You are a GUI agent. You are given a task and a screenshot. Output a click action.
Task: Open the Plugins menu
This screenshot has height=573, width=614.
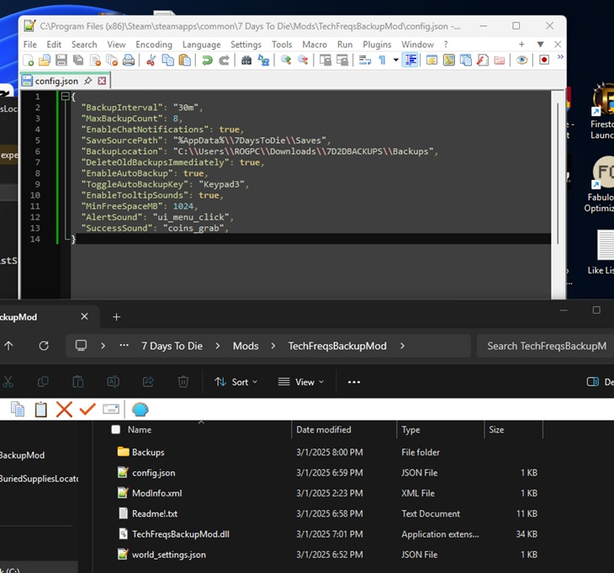(x=377, y=45)
